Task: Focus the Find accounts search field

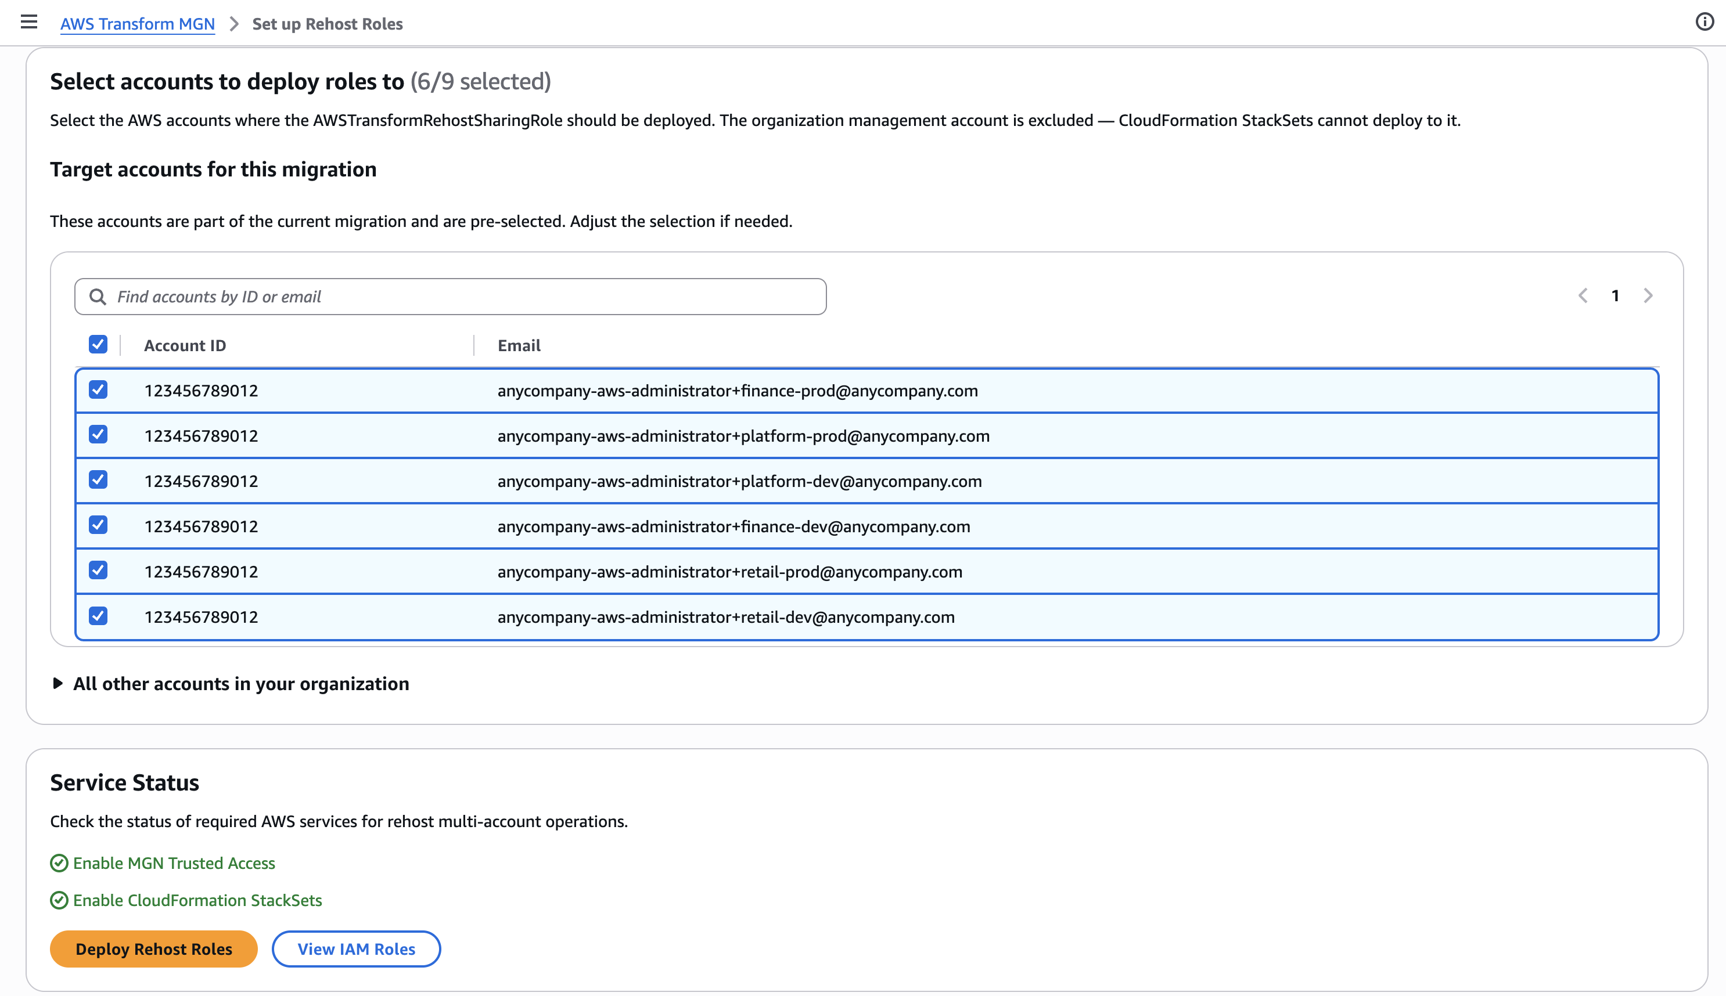Action: pyautogui.click(x=450, y=296)
